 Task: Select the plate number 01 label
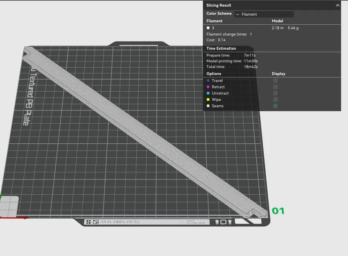point(278,211)
